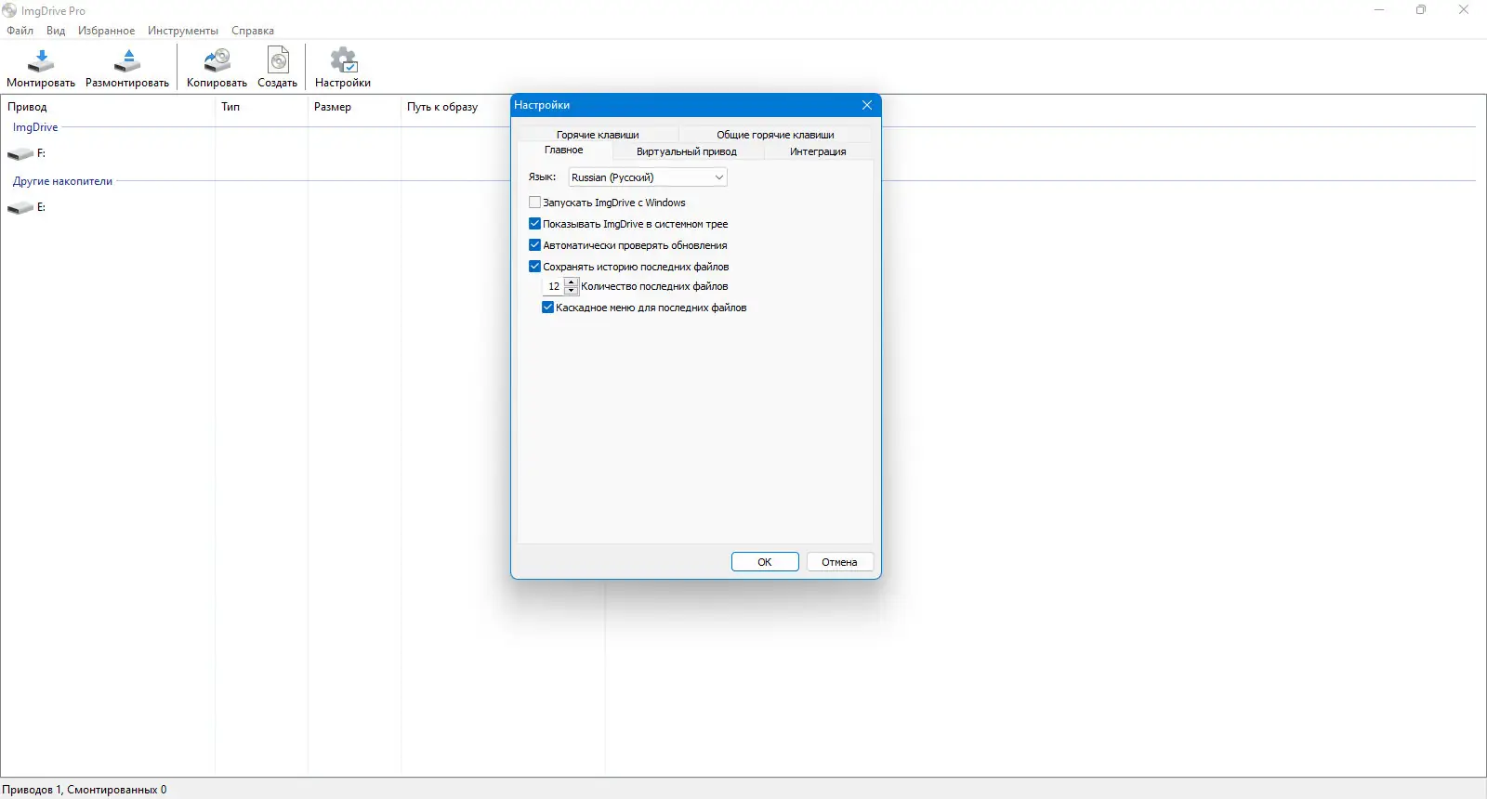The image size is (1487, 799).
Task: Restore down the ImgDrive Pro window
Action: coord(1421,10)
